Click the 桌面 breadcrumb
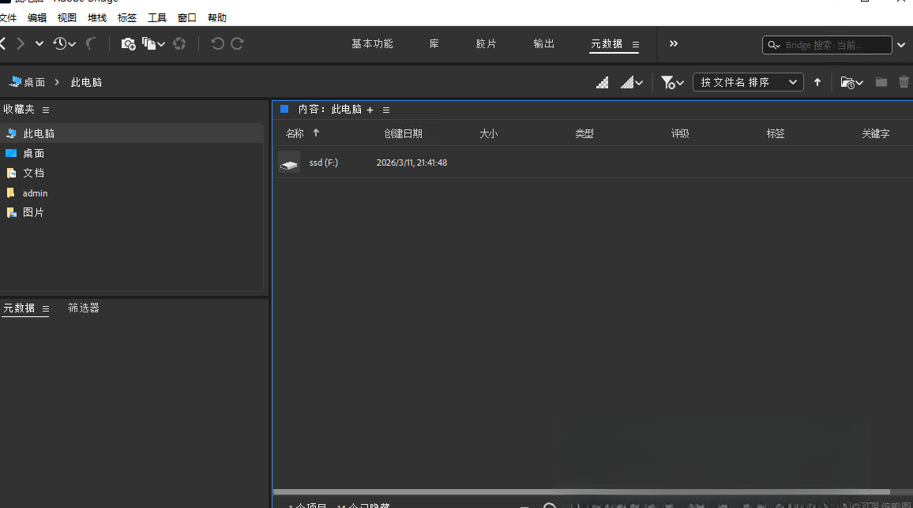Viewport: 913px width, 508px height. tap(28, 83)
